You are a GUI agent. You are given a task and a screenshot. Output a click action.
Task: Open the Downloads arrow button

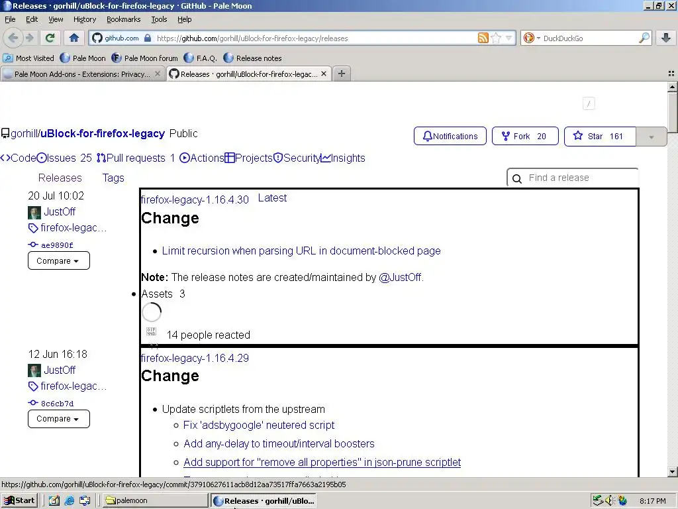pyautogui.click(x=666, y=38)
